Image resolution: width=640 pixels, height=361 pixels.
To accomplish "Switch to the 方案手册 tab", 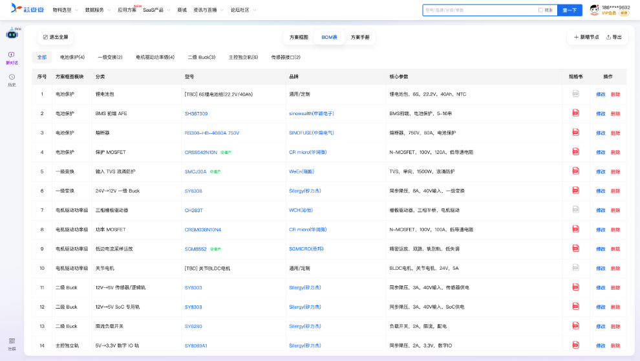I will 360,37.
